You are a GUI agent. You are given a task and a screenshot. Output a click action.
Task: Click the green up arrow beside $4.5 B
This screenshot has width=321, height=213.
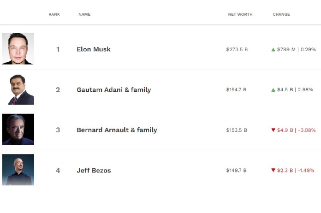(x=273, y=90)
